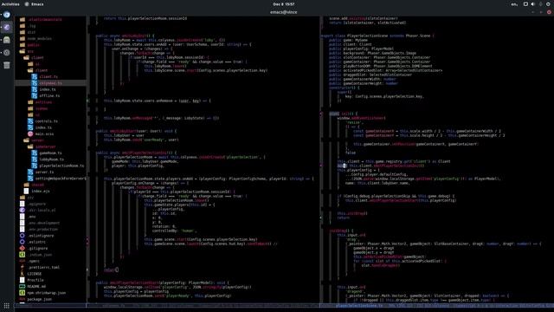The image size is (554, 312).
Task: Click the 'init' method name in right pane
Action: (345, 114)
